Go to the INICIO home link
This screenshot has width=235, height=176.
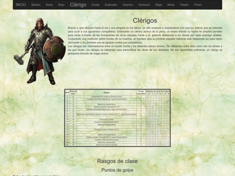click(x=21, y=5)
